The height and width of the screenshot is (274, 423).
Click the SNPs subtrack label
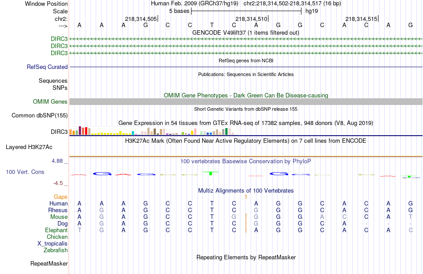tap(60, 88)
